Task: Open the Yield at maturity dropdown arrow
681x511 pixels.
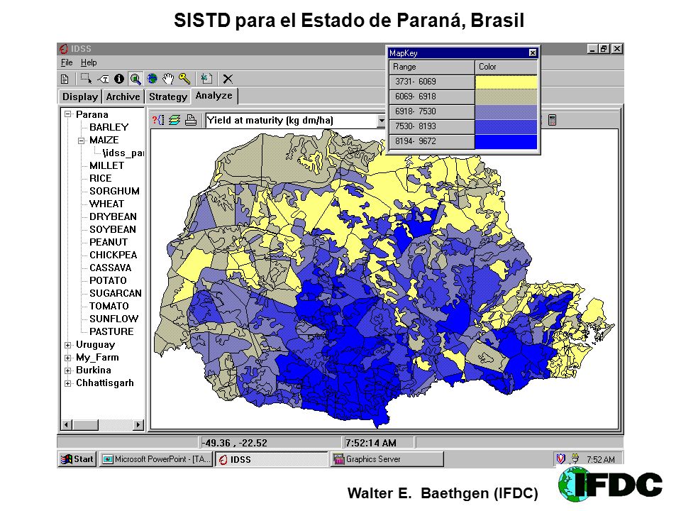Action: tap(382, 121)
